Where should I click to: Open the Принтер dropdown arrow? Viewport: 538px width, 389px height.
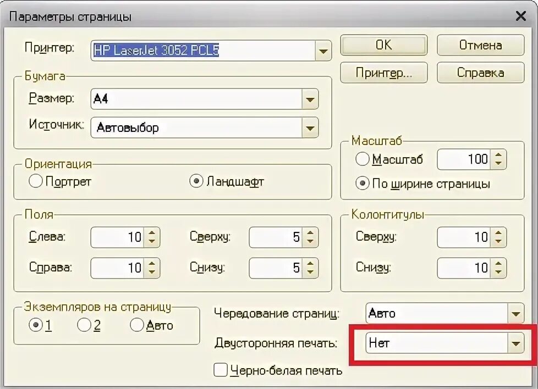[323, 51]
